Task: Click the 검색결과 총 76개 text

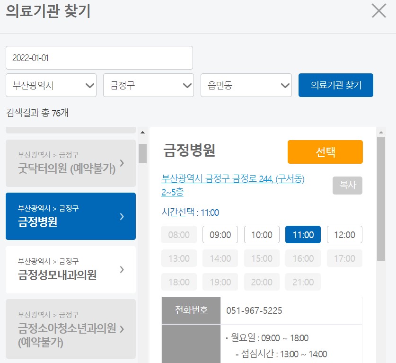Action: tap(37, 113)
